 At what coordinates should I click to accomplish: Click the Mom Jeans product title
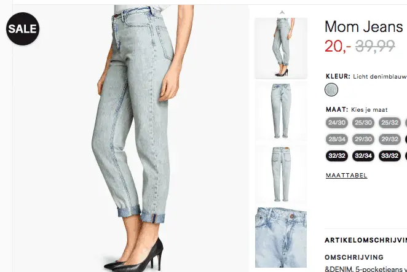pos(363,26)
